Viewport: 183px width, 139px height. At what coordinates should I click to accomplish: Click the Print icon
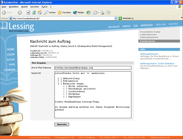click(x=102, y=12)
